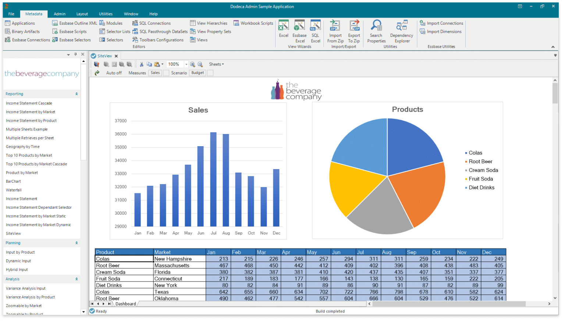Open the zoom percentage dropdown
Image resolution: width=565 pixels, height=322 pixels.
(186, 64)
